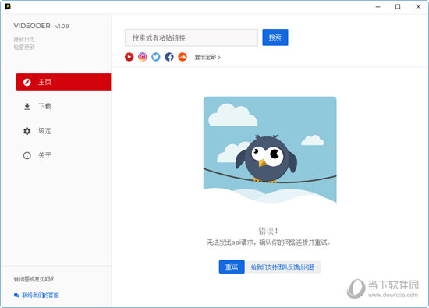
Task: Close the Videoder window
Action: [418, 7]
